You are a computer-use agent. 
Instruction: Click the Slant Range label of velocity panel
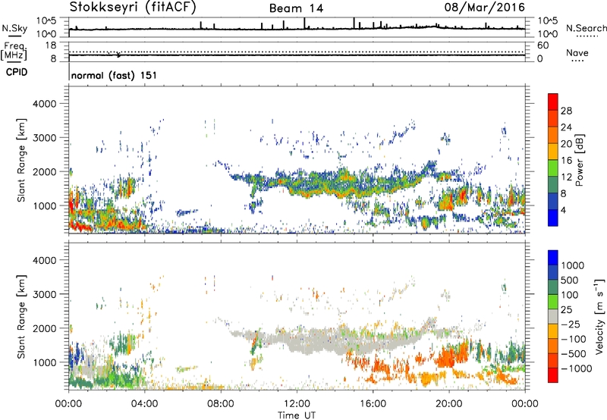(21, 317)
